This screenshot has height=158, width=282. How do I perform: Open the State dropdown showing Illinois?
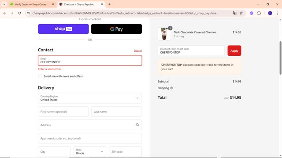(x=90, y=151)
